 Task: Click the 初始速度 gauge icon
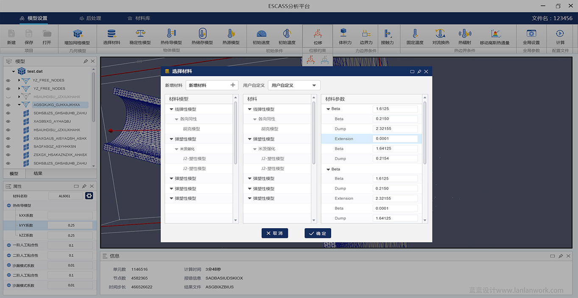tap(261, 34)
